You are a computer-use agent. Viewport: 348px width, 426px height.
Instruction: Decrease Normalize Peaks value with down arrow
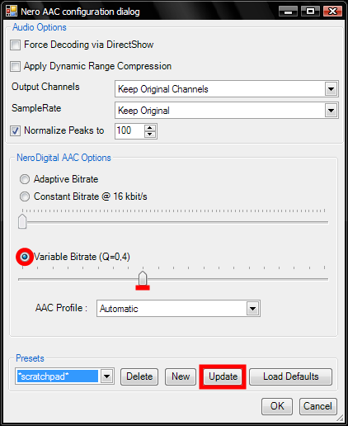click(149, 135)
